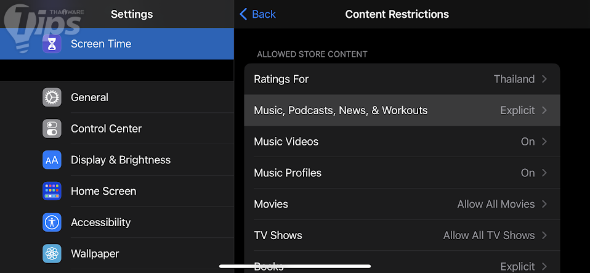590x273 pixels.
Task: Click the Accessibility figure icon
Action: [52, 222]
